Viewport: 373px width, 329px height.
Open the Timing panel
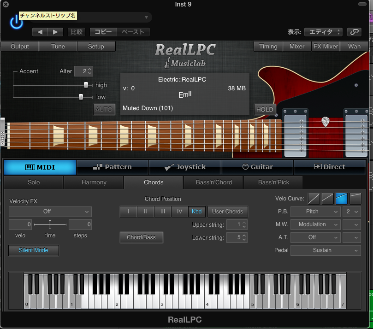(x=268, y=47)
